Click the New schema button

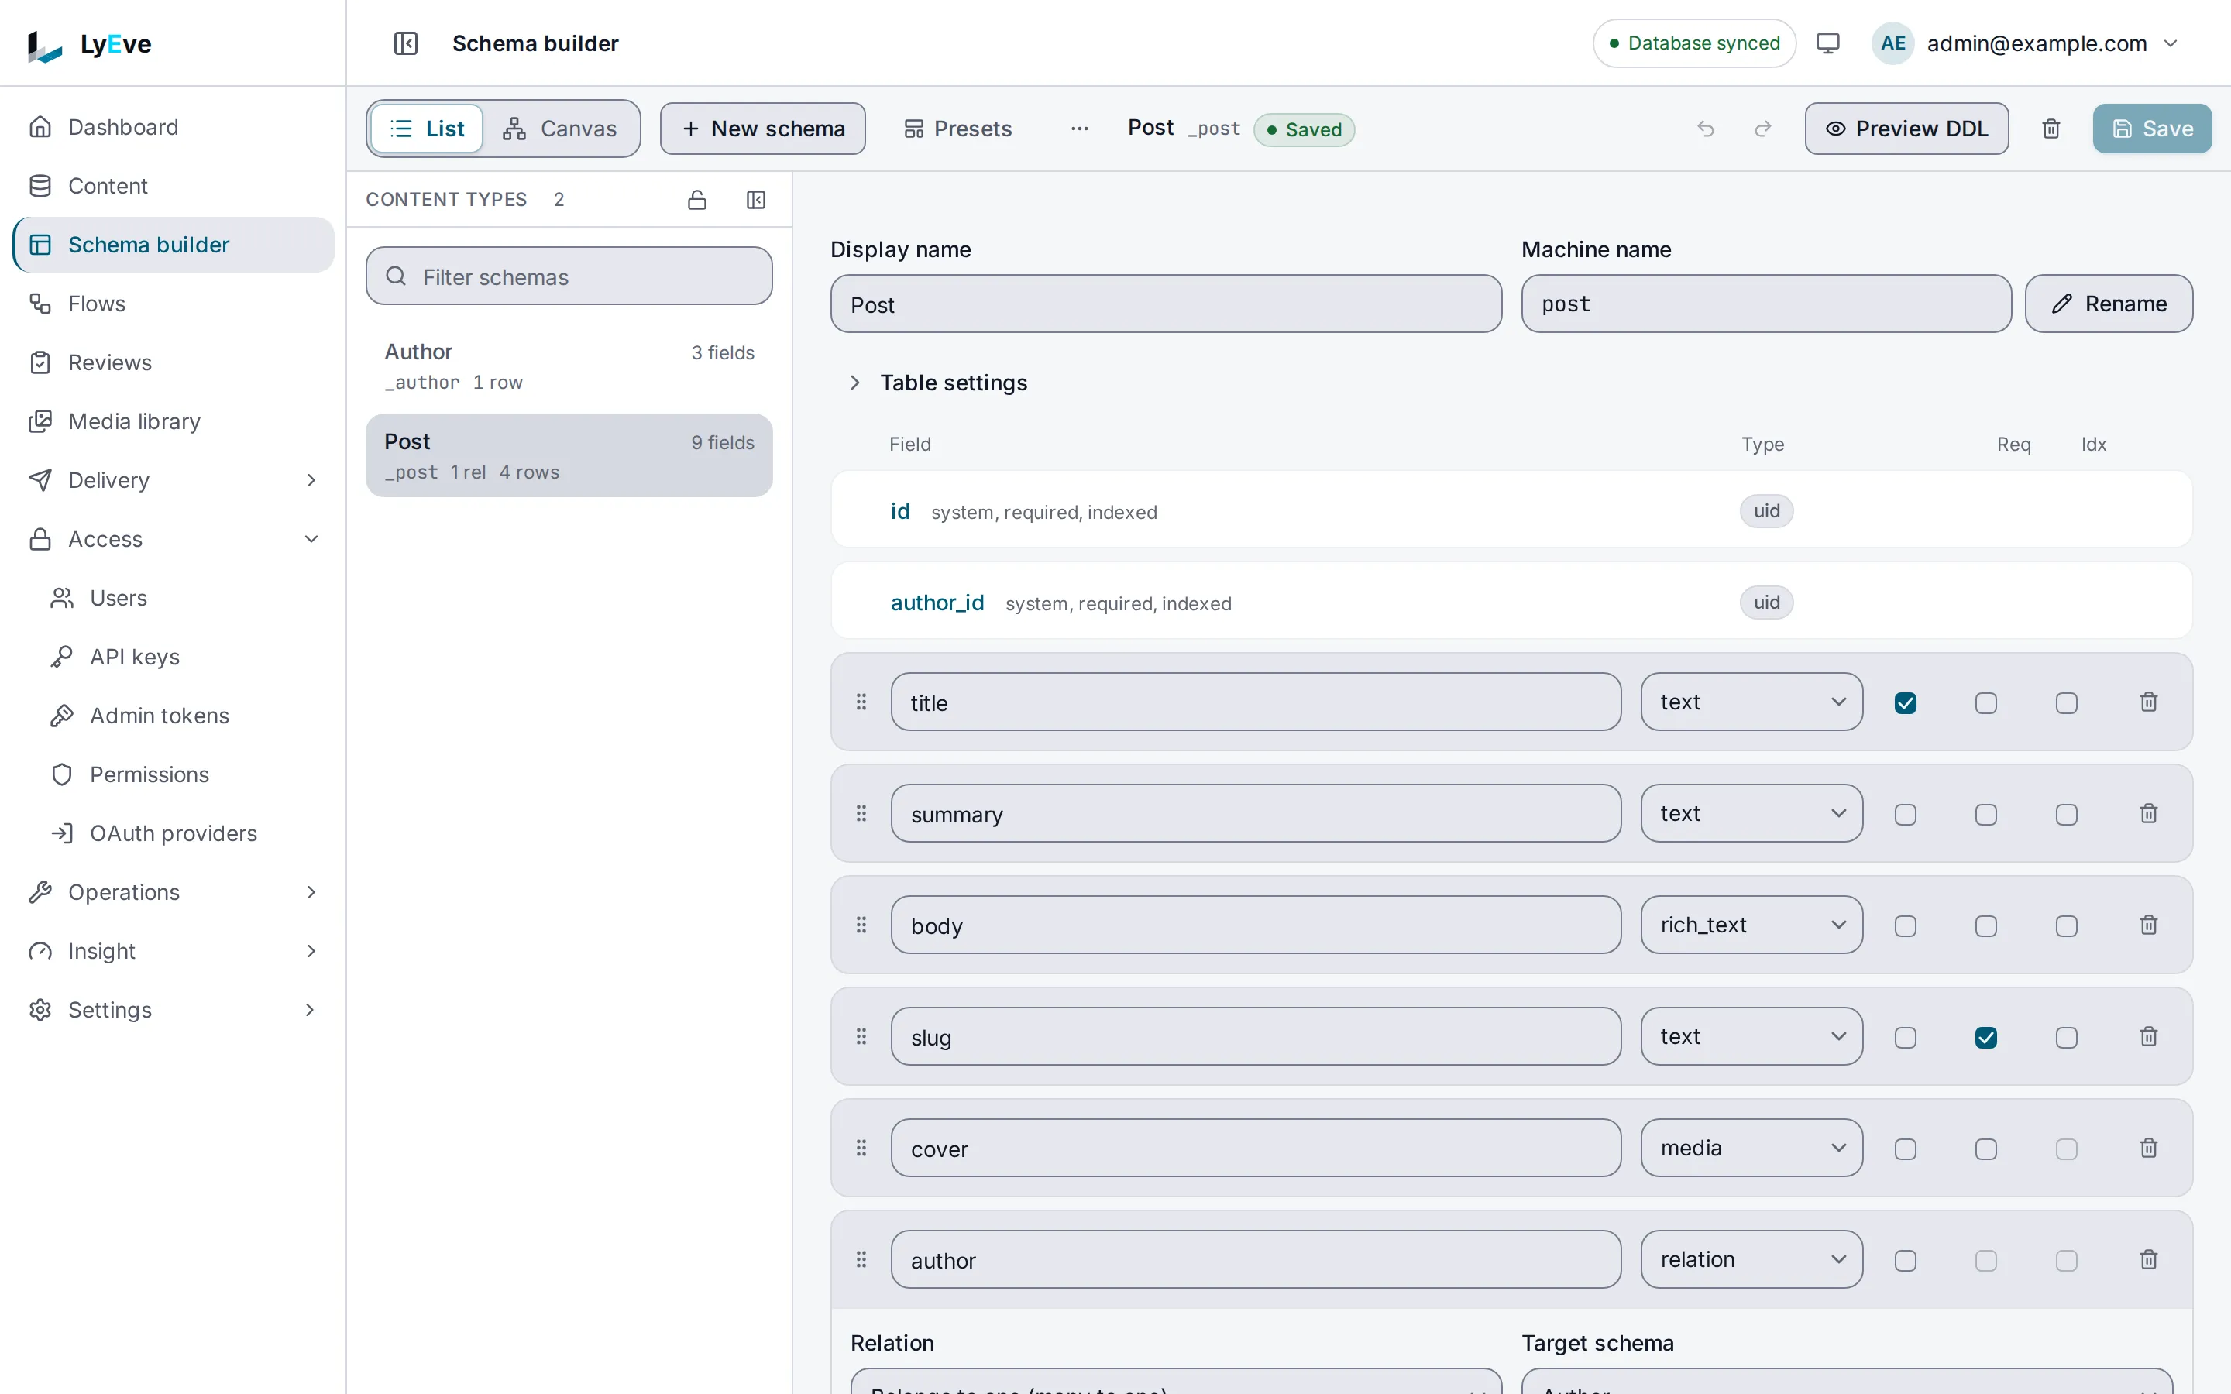coord(762,129)
